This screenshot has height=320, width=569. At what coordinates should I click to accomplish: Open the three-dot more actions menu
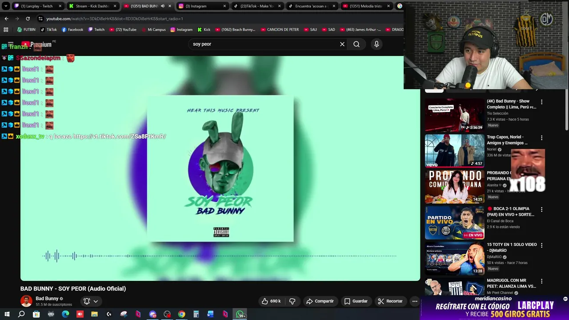click(415, 301)
